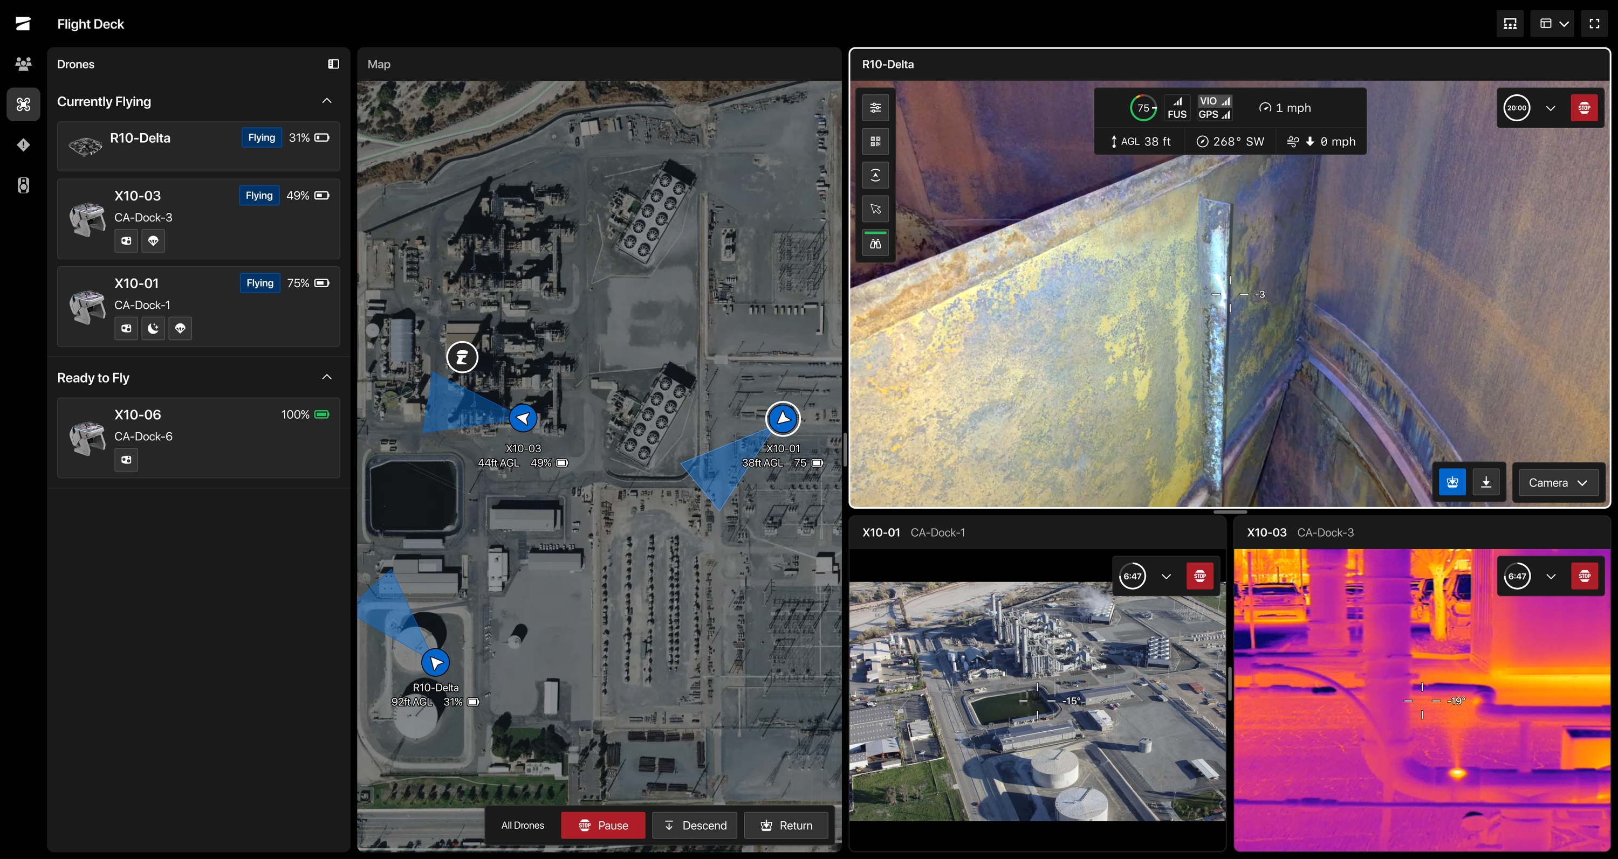Collapse the Ready to Fly section
Screen dimensions: 1618x859
click(x=327, y=377)
